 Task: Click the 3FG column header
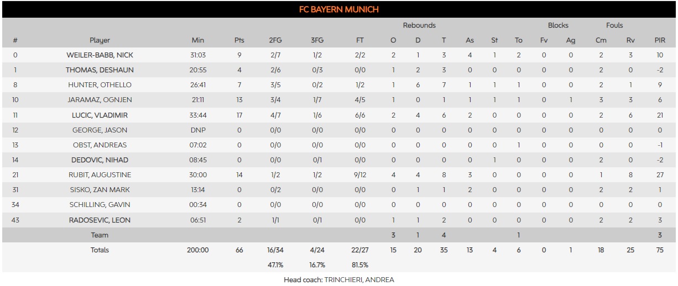click(319, 40)
